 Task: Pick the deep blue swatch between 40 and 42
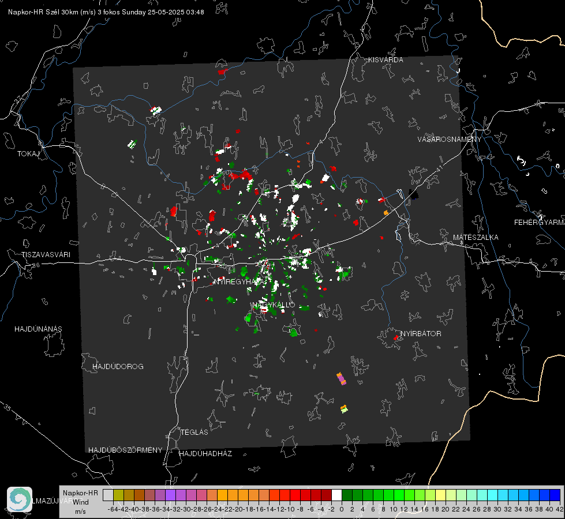coord(555,495)
